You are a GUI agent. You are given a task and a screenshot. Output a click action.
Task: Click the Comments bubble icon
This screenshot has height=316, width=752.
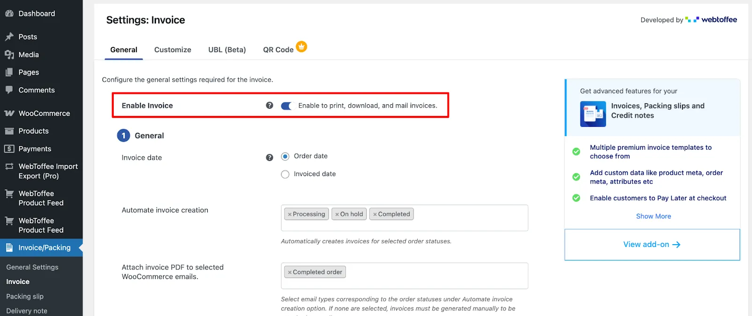point(9,90)
